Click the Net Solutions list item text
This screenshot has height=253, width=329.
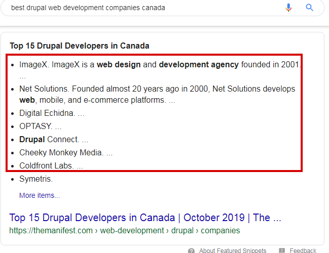(x=157, y=95)
